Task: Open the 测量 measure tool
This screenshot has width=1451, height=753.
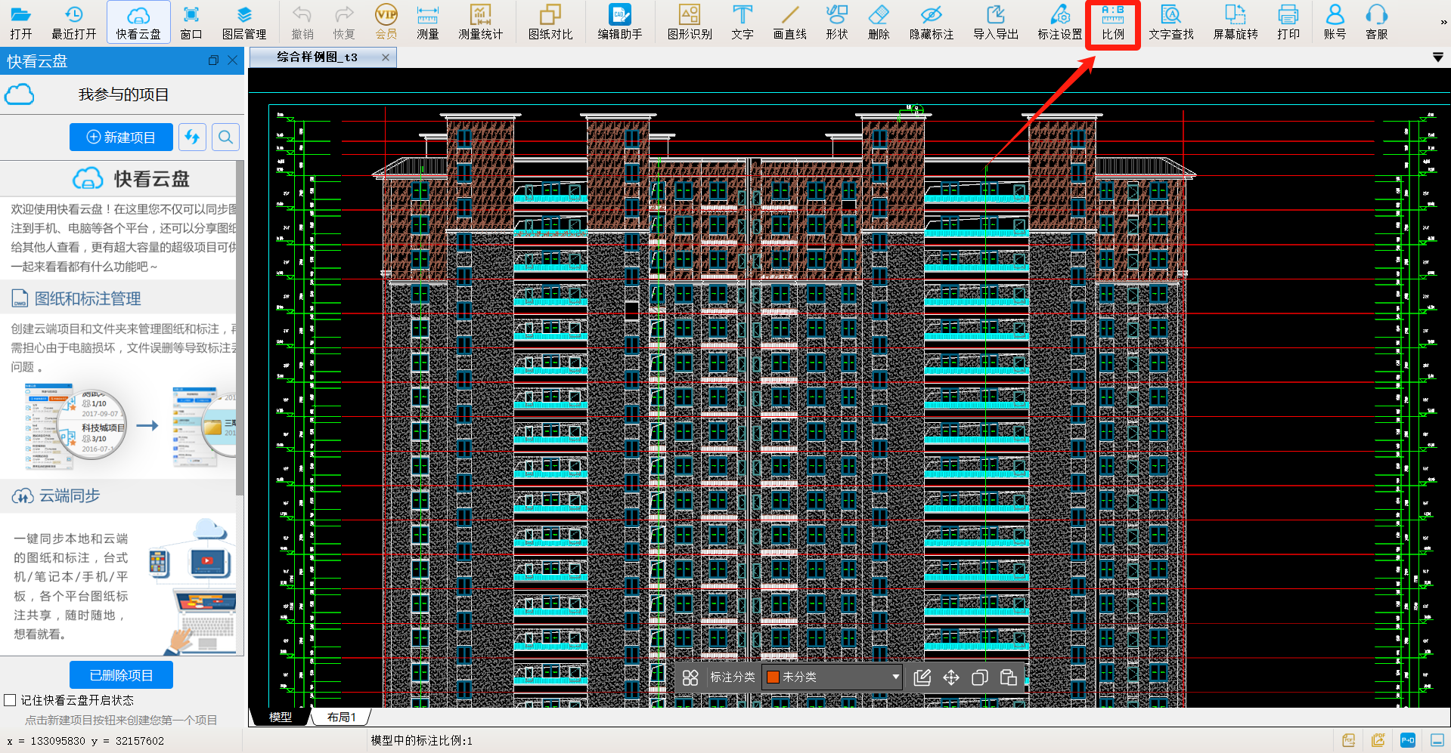Action: point(427,22)
